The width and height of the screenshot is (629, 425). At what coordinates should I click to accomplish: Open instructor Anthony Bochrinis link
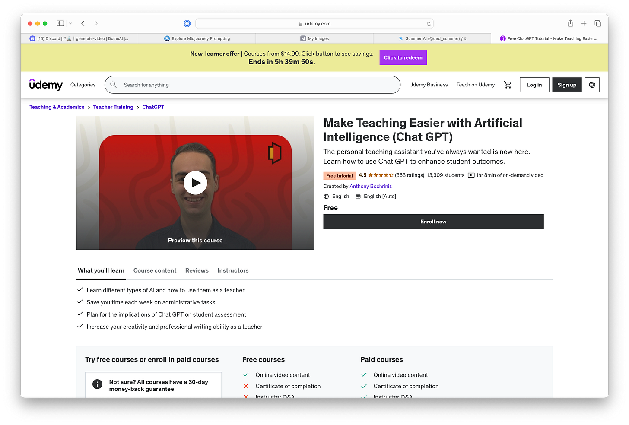pyautogui.click(x=371, y=186)
